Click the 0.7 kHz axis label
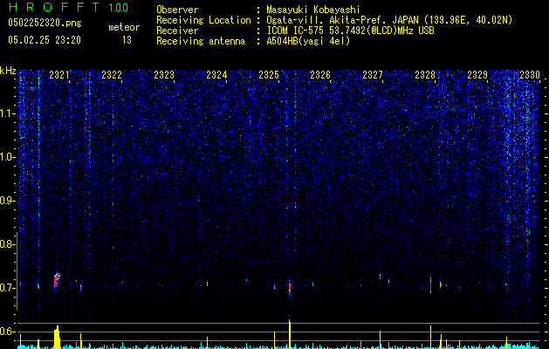 7,288
